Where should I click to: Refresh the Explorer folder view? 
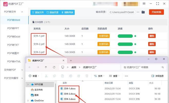pyautogui.click(x=54, y=67)
